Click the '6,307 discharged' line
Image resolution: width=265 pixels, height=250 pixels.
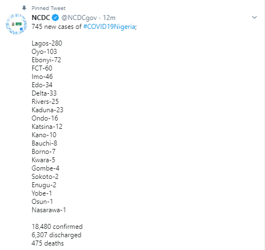(x=57, y=235)
